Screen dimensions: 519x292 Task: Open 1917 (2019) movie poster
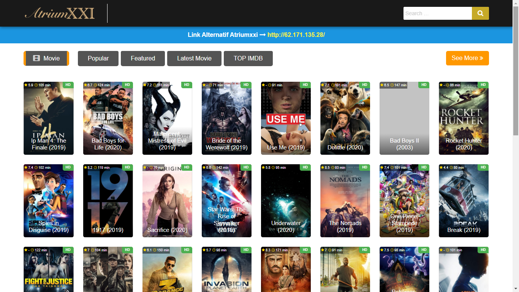108,201
